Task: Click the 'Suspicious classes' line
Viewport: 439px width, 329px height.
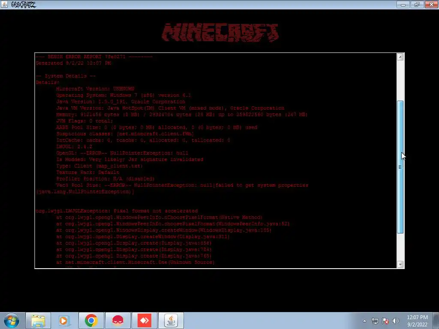Action: [x=125, y=134]
